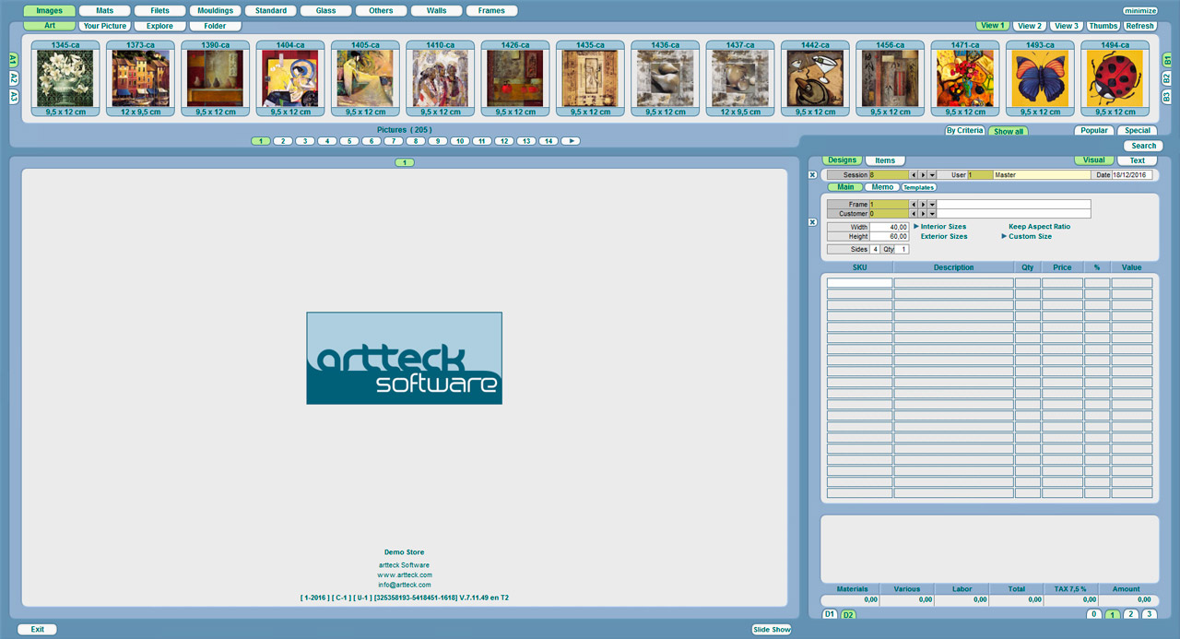Open the Filets category tab
Image resolution: width=1180 pixels, height=639 pixels.
point(159,11)
